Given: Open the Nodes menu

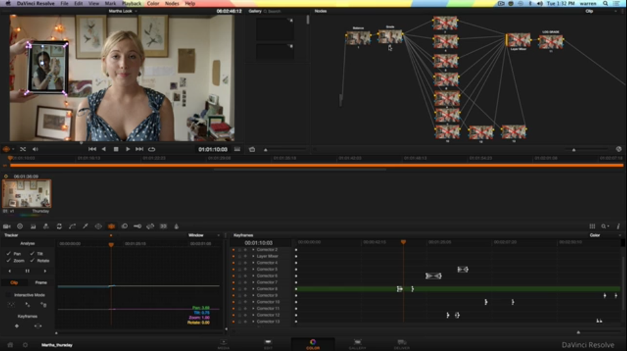Looking at the screenshot, I should [x=172, y=3].
